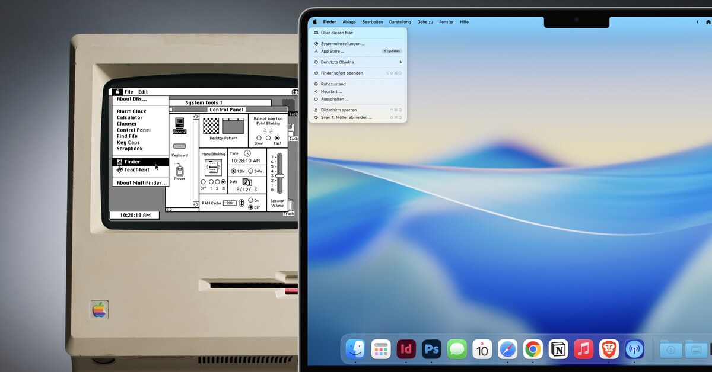Click the clock icon beside Time
This screenshot has height=372, width=712.
point(247,153)
